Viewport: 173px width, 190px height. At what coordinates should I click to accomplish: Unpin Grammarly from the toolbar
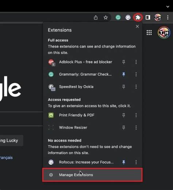pos(124,74)
